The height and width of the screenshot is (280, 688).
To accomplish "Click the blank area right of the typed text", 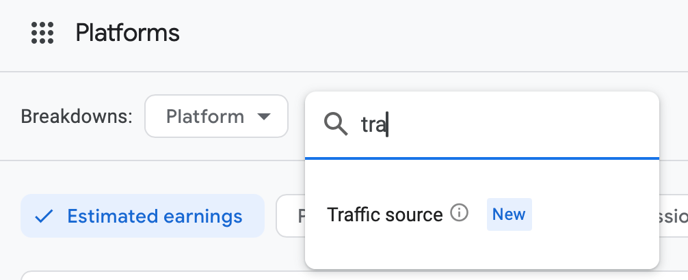I will pos(533,125).
